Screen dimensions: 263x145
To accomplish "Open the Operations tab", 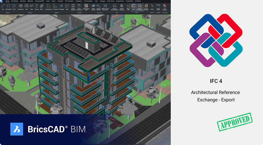I will coord(79,1).
